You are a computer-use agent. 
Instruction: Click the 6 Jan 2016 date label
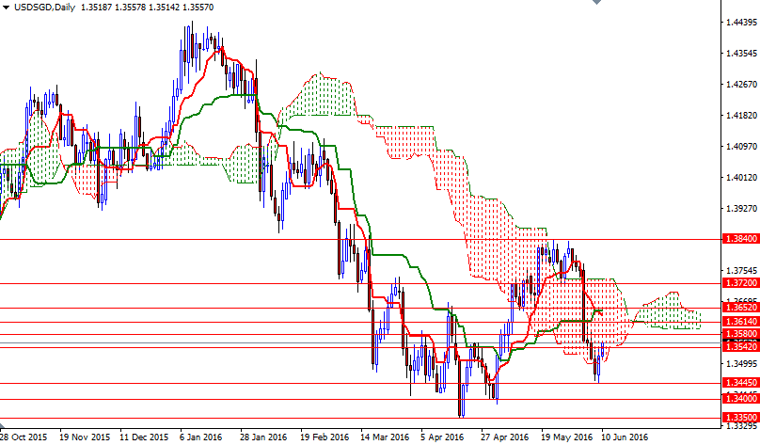200,437
